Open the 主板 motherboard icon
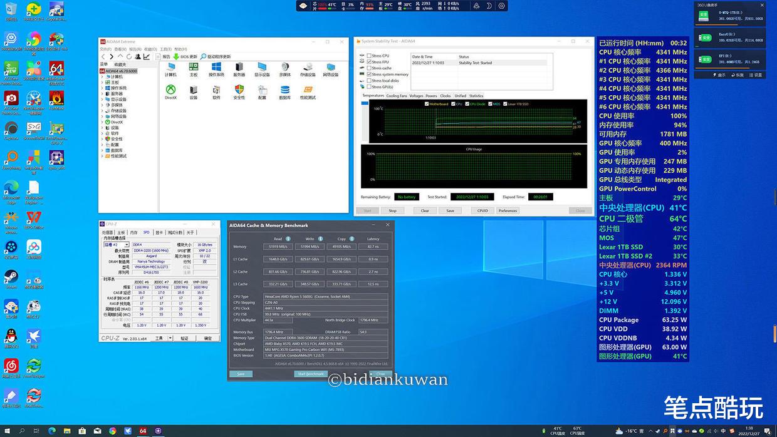This screenshot has height=437, width=777. click(x=194, y=67)
